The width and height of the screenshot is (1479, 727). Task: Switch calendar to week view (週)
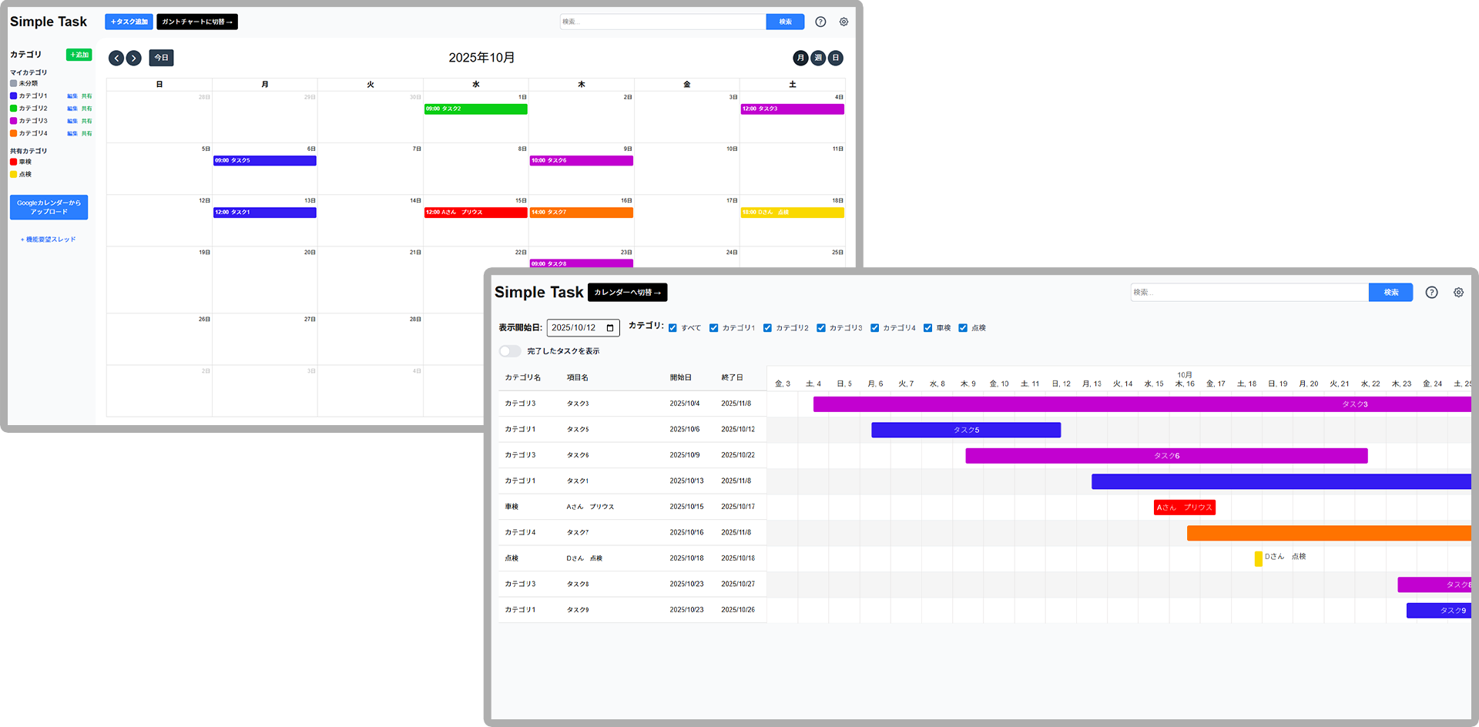(x=818, y=58)
